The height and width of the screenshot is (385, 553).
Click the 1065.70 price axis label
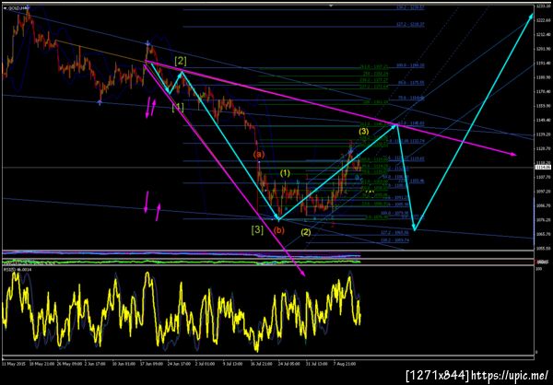543,234
